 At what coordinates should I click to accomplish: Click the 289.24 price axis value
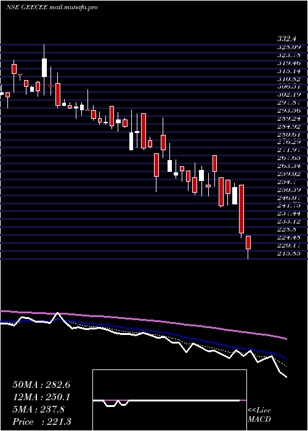[288, 118]
